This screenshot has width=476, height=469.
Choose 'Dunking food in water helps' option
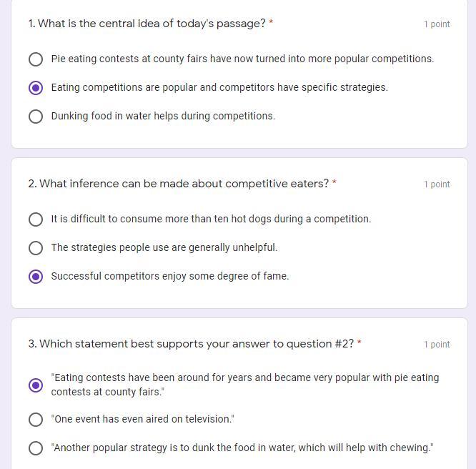tap(36, 117)
